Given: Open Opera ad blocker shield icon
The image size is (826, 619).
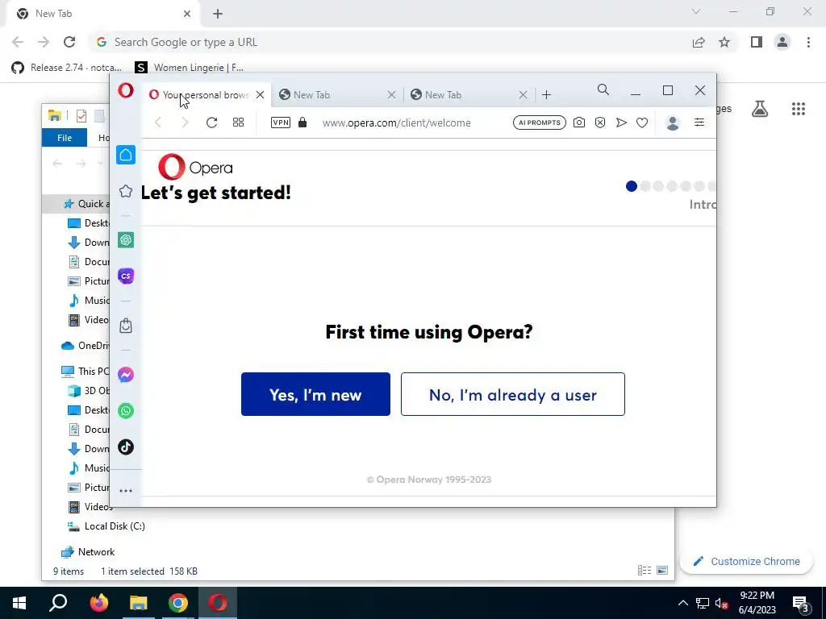Looking at the screenshot, I should [x=600, y=123].
